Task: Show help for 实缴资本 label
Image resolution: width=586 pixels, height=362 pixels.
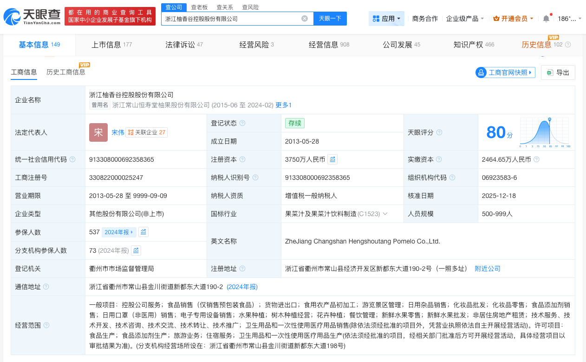Action: click(439, 159)
